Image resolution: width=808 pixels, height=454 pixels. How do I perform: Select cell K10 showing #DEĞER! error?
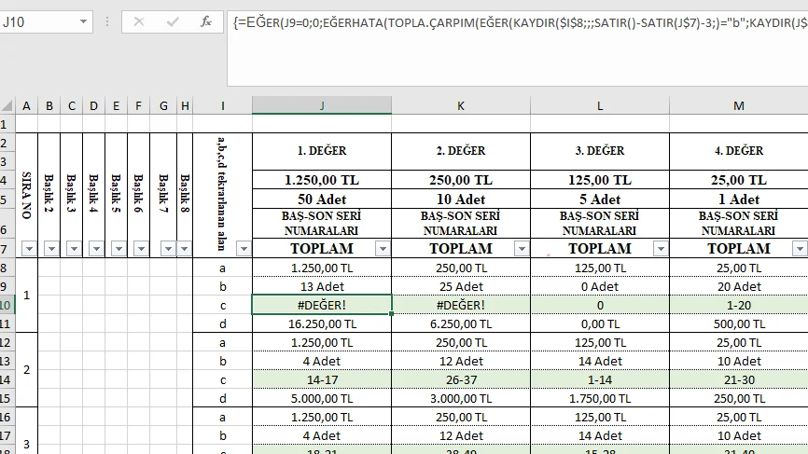461,305
